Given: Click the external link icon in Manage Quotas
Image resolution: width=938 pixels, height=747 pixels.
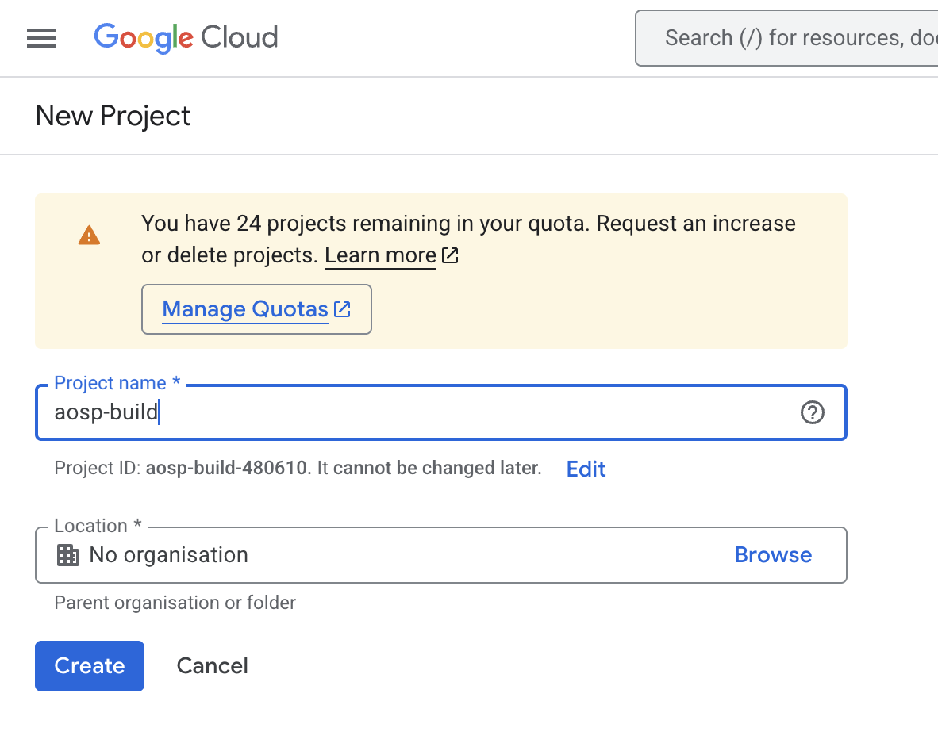Looking at the screenshot, I should (x=342, y=309).
